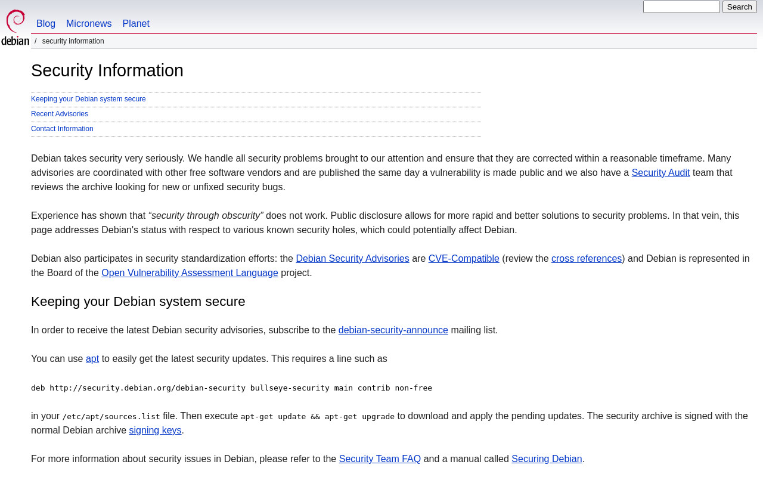Click the 'Keeping your Debian system secure' section heading
The width and height of the screenshot is (763, 477).
pyautogui.click(x=138, y=302)
